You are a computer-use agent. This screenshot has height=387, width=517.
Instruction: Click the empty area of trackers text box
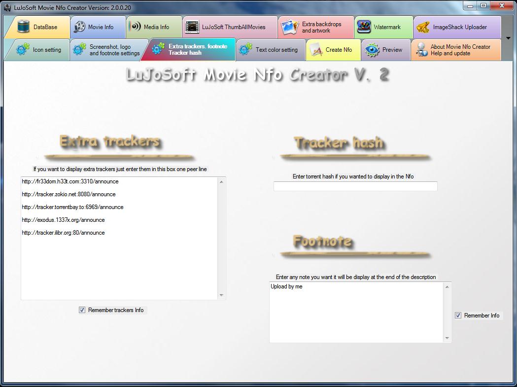119,267
